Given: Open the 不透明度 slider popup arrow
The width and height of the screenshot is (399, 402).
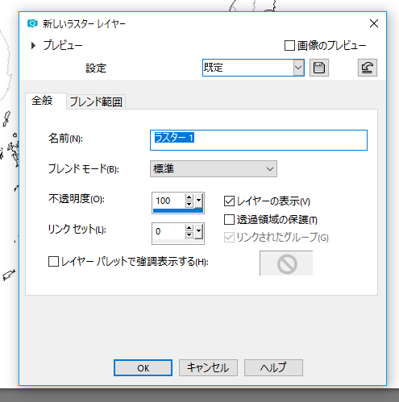Looking at the screenshot, I should pos(199,201).
